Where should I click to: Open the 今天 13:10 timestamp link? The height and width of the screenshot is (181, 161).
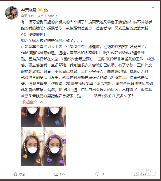29,16
